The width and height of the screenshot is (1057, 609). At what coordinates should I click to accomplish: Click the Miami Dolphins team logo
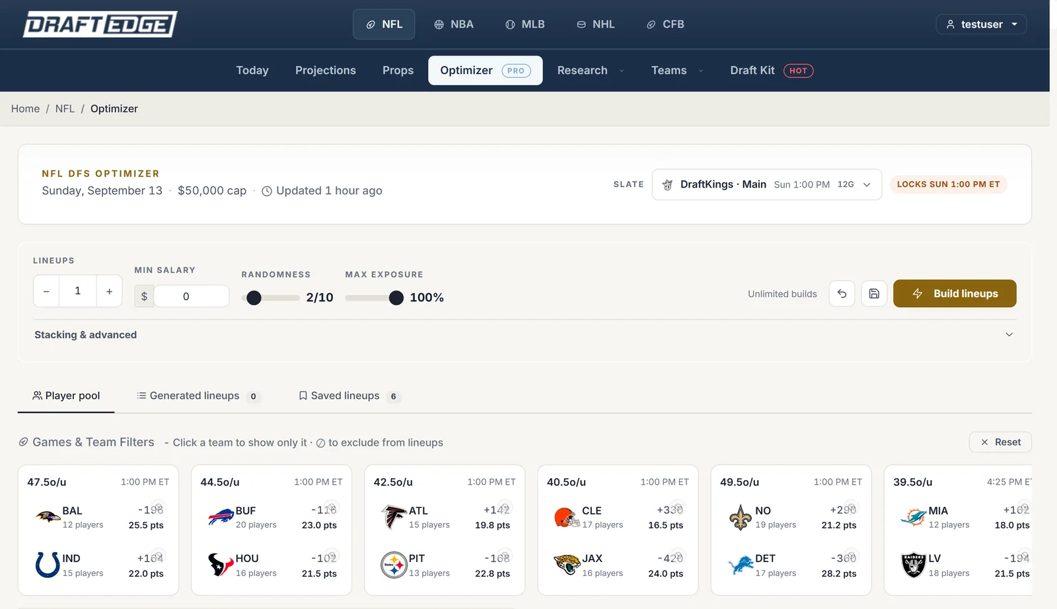(913, 517)
